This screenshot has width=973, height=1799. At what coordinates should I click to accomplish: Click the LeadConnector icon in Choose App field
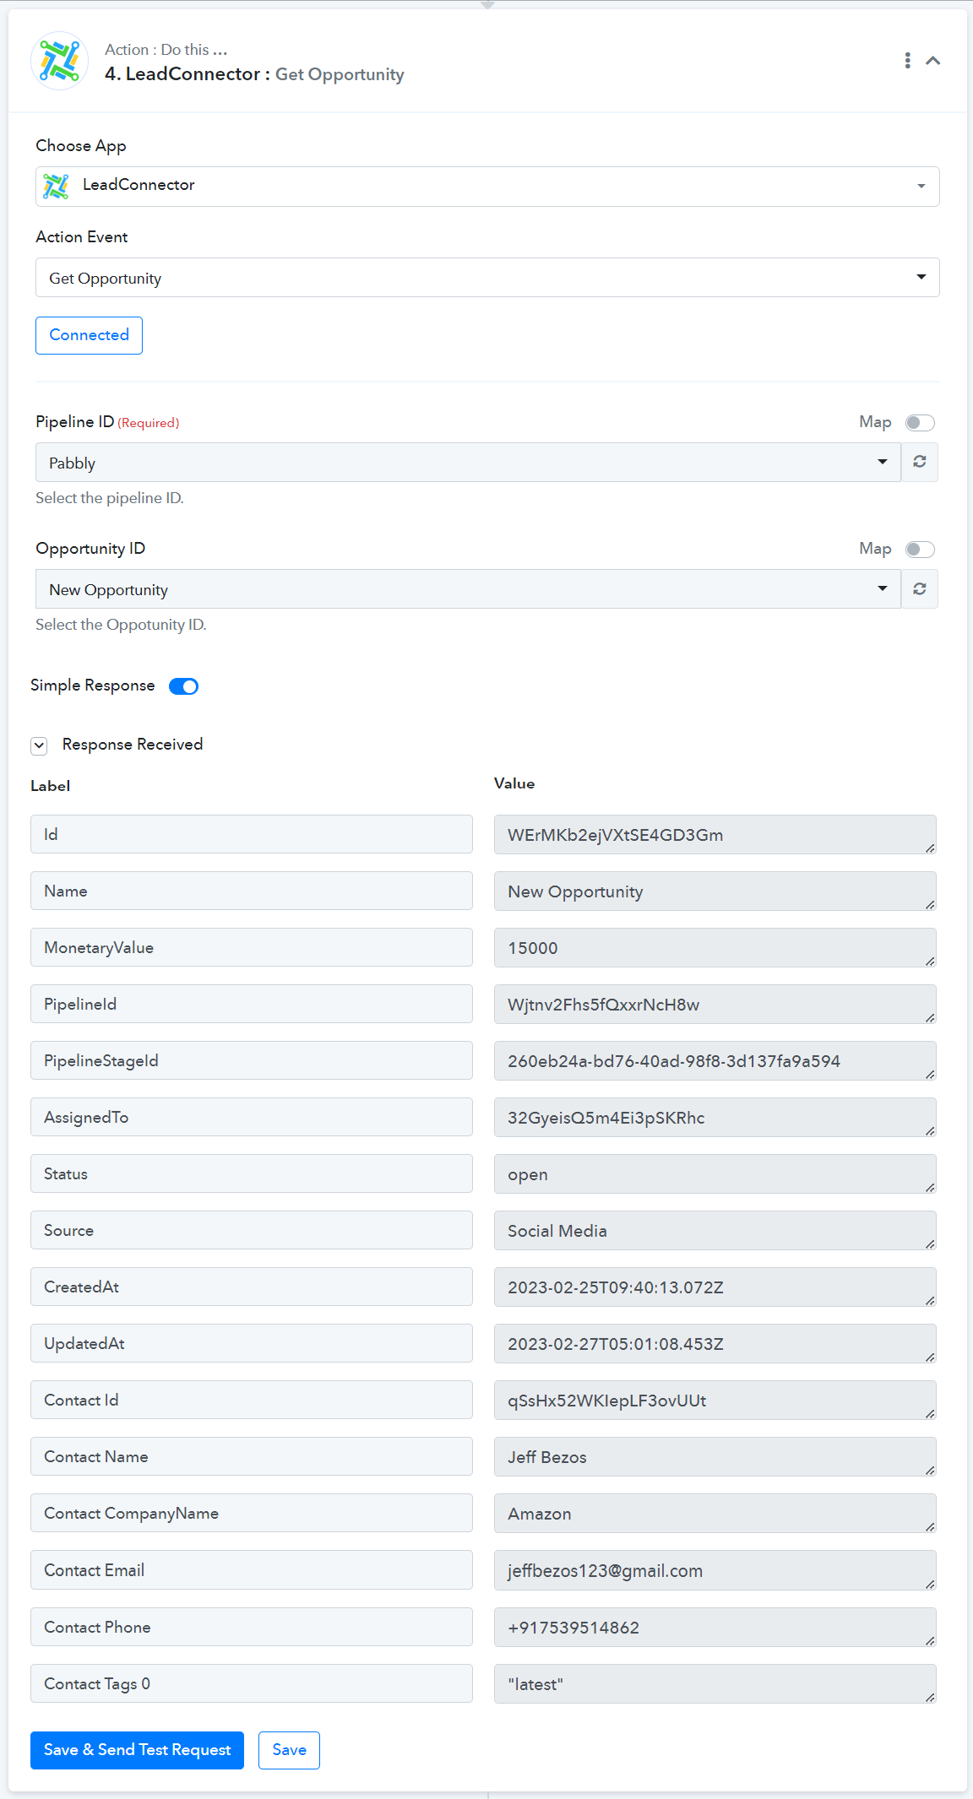57,186
